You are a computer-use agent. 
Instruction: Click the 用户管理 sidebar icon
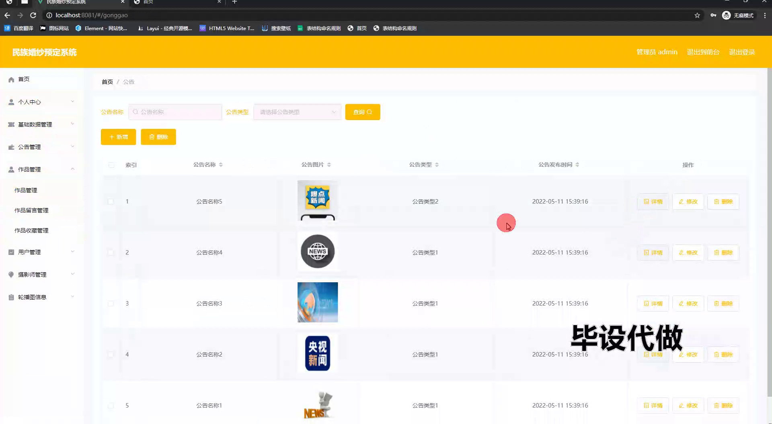[11, 252]
